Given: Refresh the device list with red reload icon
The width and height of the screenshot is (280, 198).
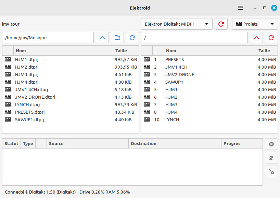Looking at the screenshot, I should pyautogui.click(x=221, y=24).
